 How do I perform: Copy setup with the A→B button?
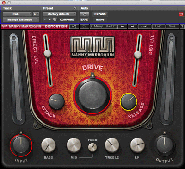tap(145, 26)
